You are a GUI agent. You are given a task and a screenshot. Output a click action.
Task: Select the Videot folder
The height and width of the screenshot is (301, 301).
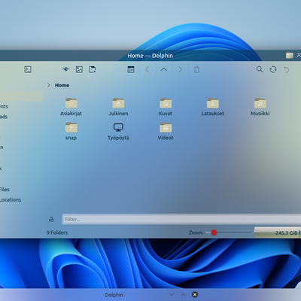click(x=166, y=131)
